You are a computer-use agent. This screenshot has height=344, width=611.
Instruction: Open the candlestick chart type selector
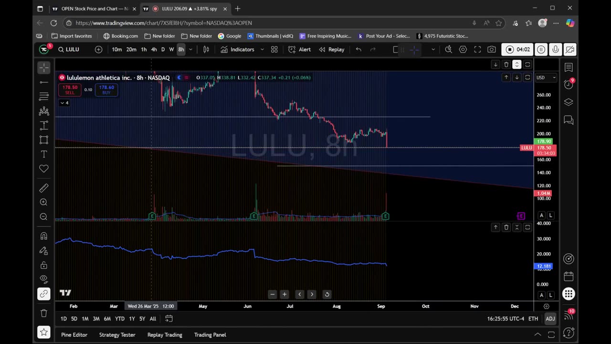206,49
